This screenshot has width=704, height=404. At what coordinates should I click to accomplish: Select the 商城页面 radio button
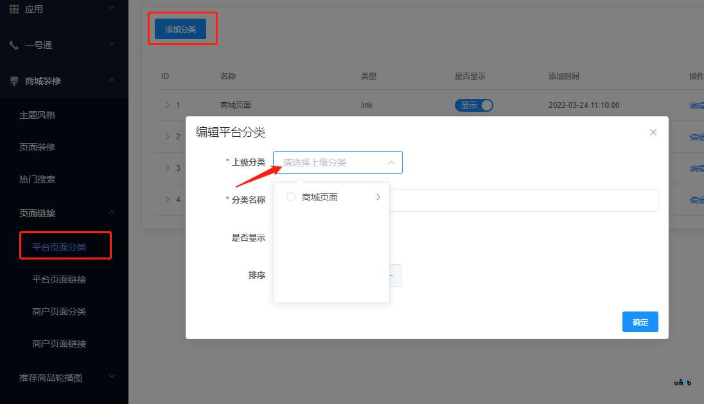point(291,197)
